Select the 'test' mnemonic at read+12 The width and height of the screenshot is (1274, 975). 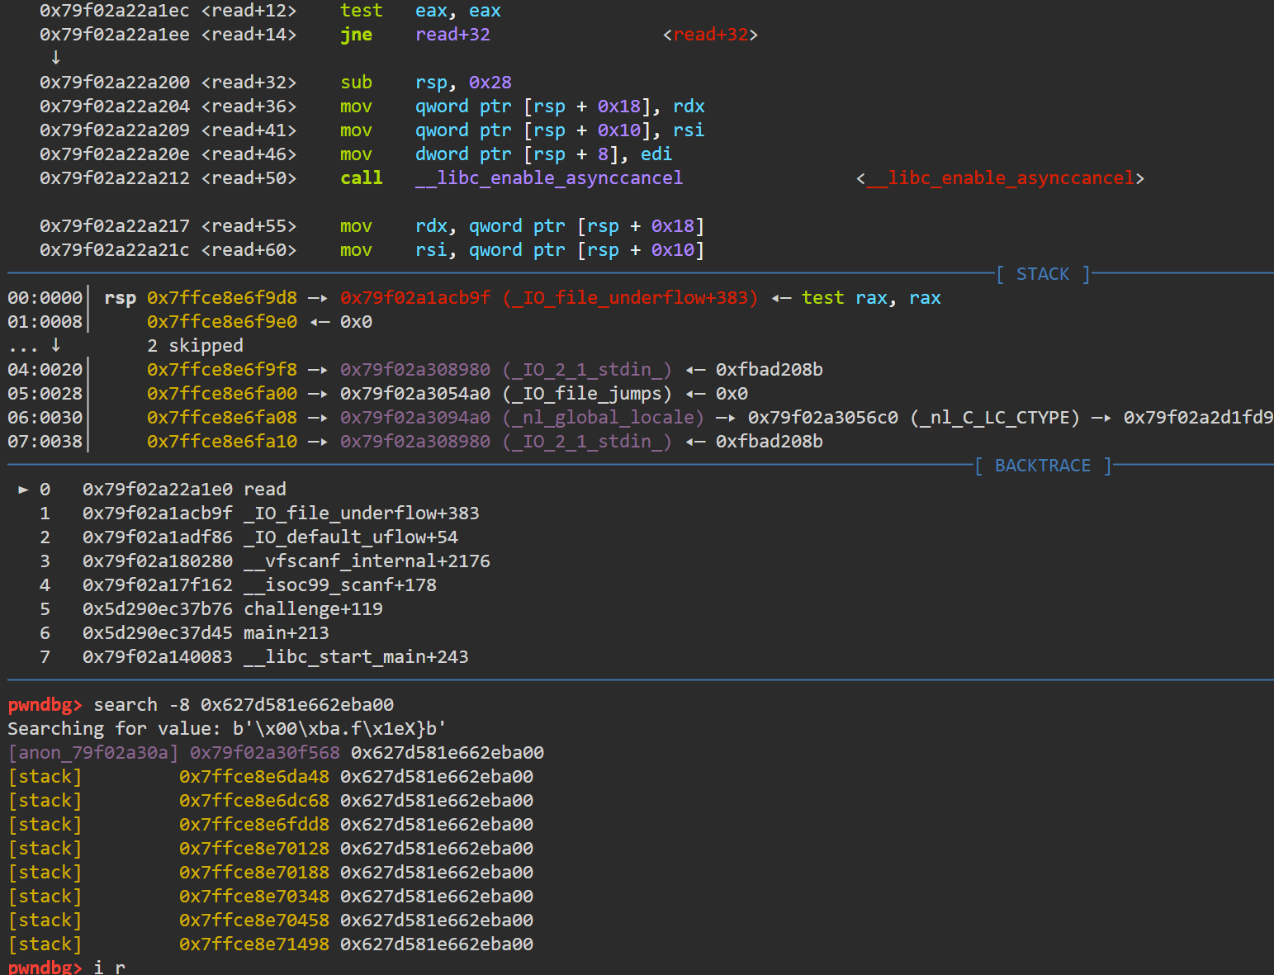point(362,11)
